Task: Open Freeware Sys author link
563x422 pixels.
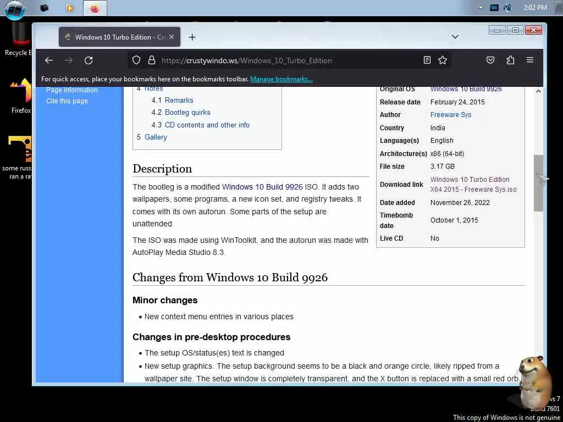Action: [451, 115]
